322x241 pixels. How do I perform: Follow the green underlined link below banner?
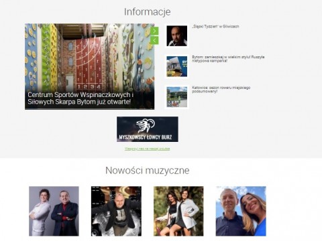point(147,149)
